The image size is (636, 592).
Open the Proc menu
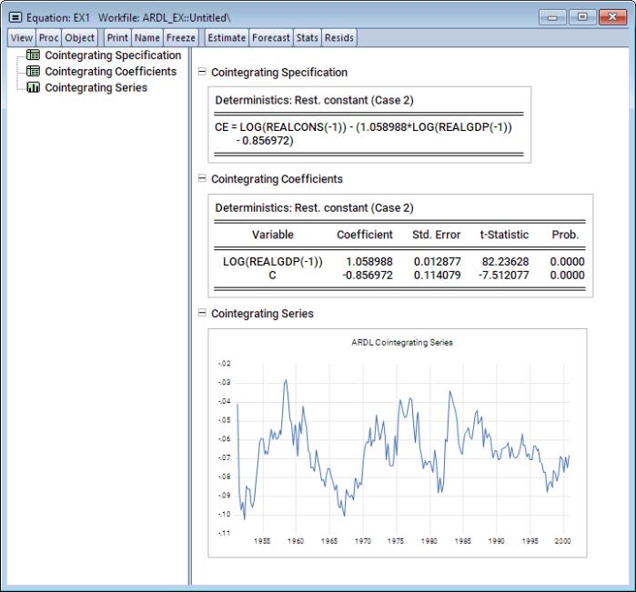pos(48,37)
